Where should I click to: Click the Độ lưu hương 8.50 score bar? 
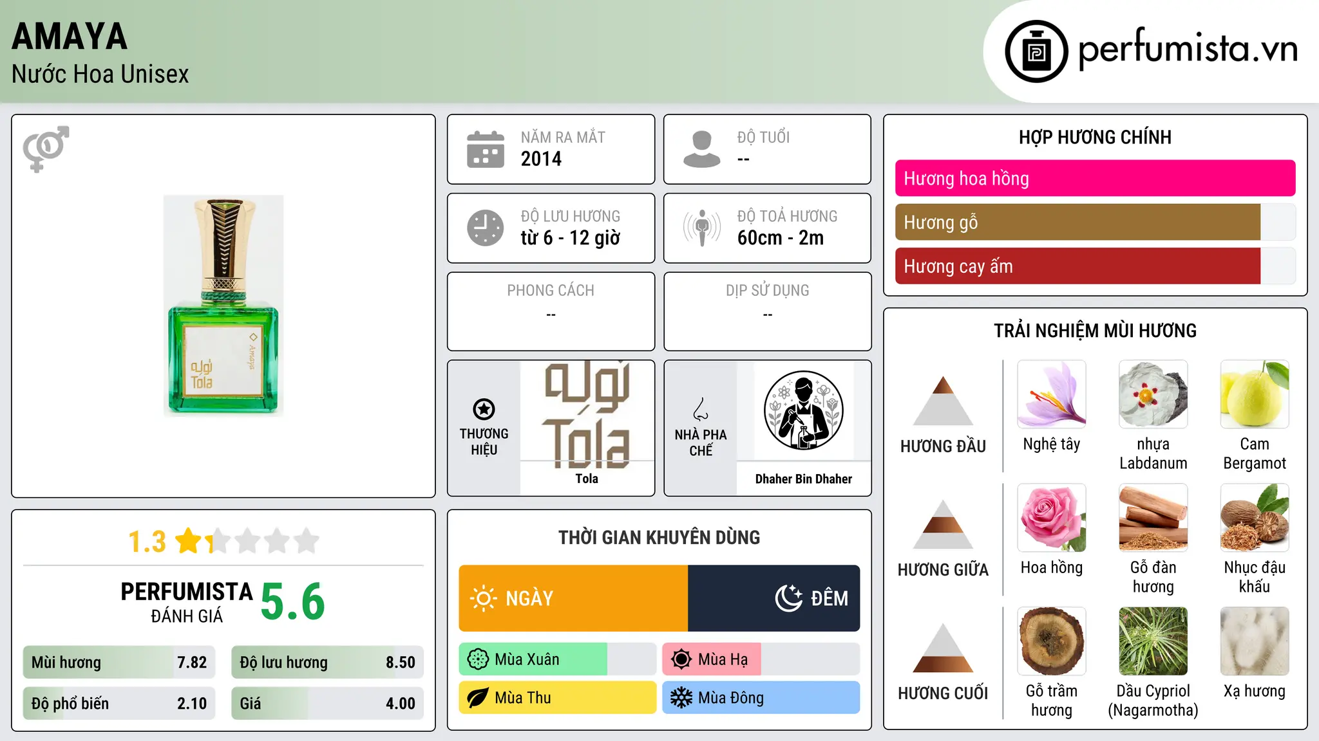click(x=327, y=662)
